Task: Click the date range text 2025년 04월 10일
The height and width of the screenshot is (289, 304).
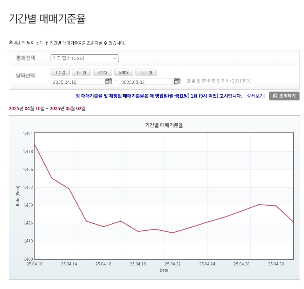Action: tap(27, 109)
